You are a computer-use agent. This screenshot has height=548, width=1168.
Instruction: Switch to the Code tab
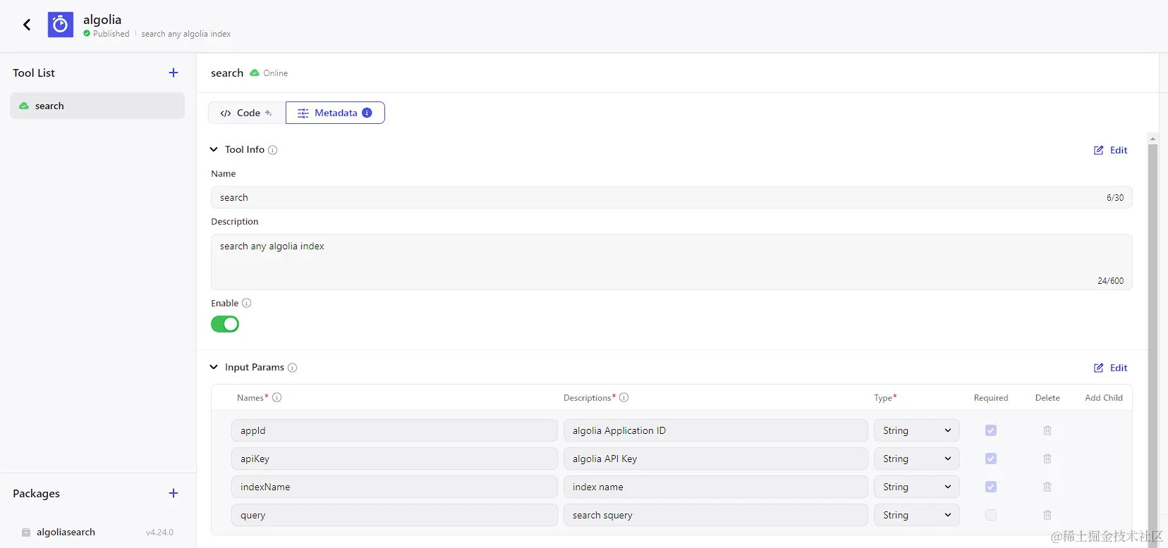[247, 113]
